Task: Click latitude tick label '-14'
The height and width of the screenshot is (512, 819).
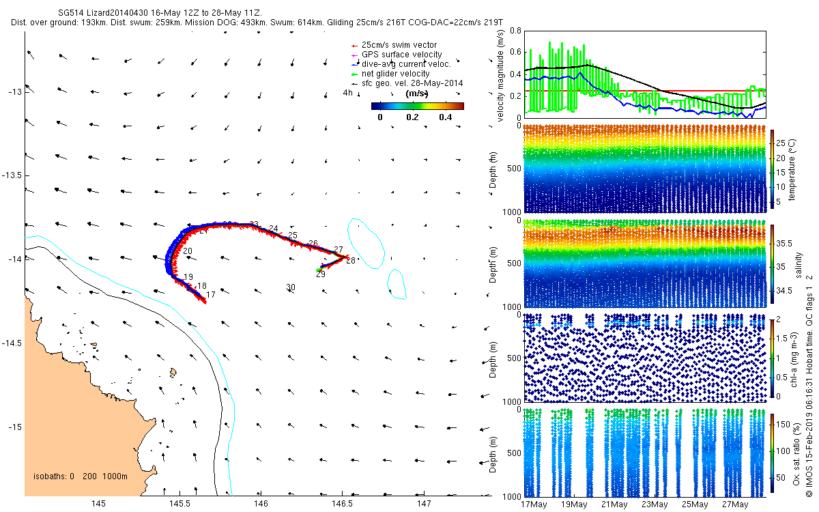Action: (15, 259)
